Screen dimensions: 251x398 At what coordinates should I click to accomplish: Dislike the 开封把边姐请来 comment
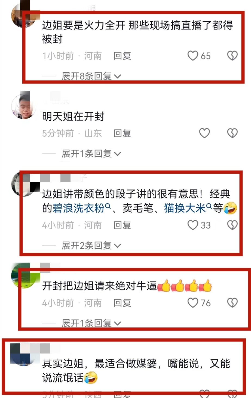click(232, 303)
